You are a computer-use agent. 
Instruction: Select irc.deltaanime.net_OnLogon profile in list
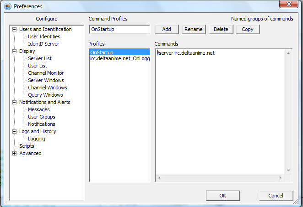120,58
